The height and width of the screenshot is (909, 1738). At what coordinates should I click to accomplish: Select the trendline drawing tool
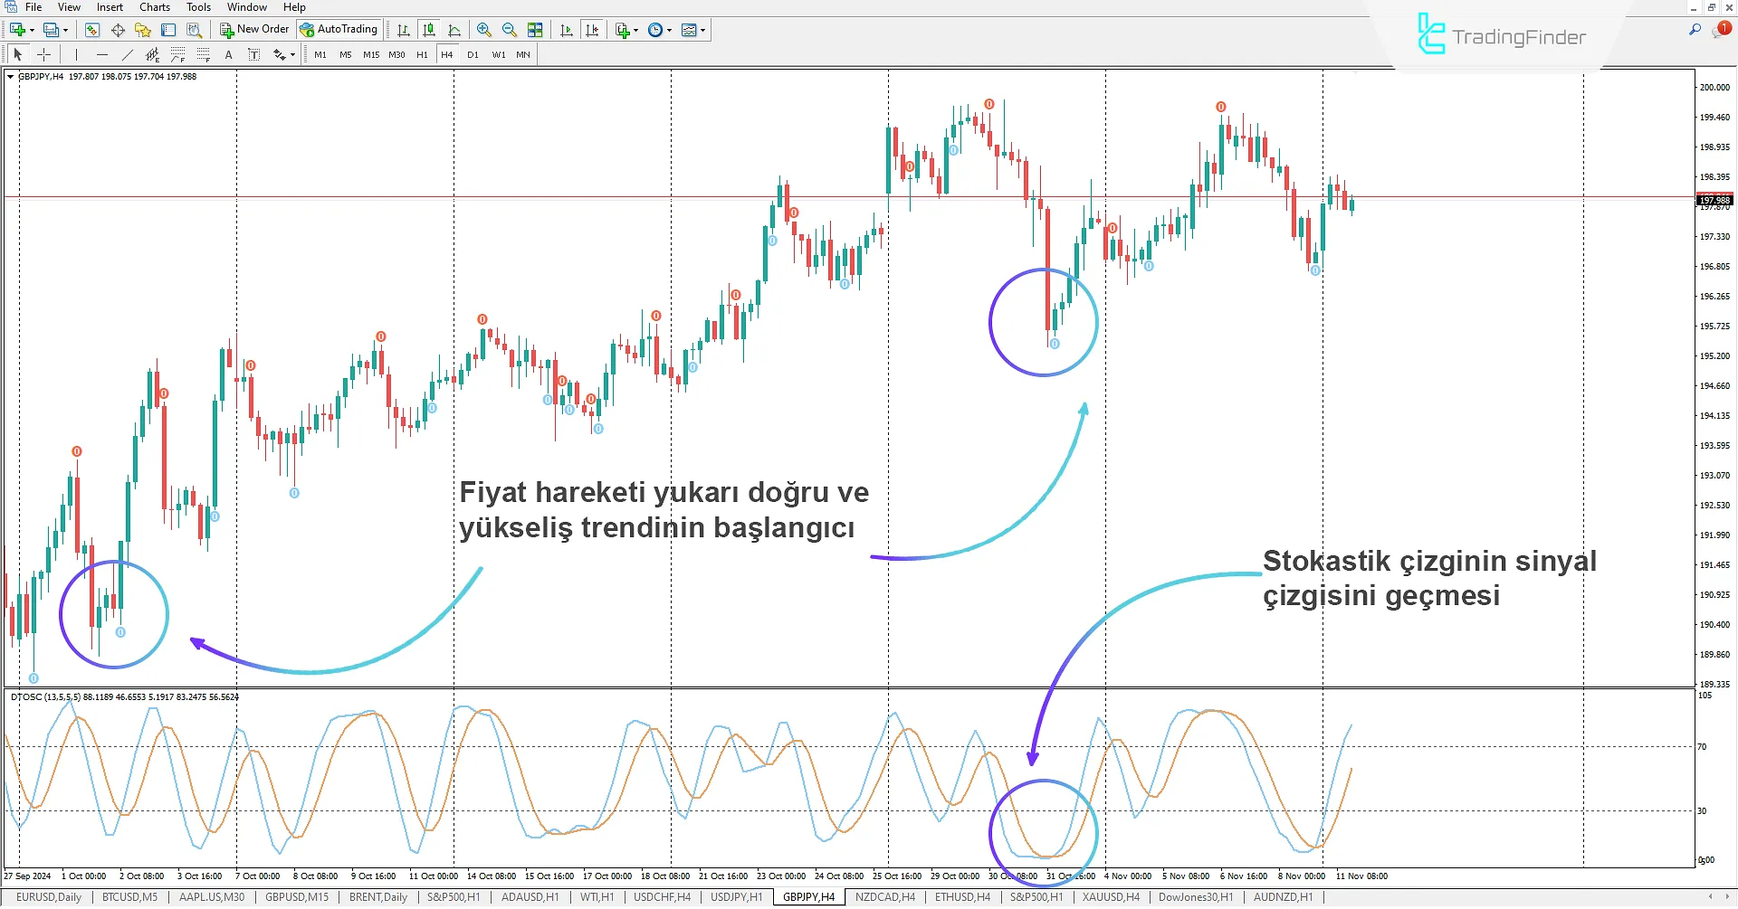click(x=127, y=55)
